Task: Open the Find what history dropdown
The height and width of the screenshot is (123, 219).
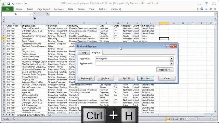Action: [x=171, y=58]
